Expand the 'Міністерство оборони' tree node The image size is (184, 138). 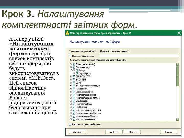(71, 119)
